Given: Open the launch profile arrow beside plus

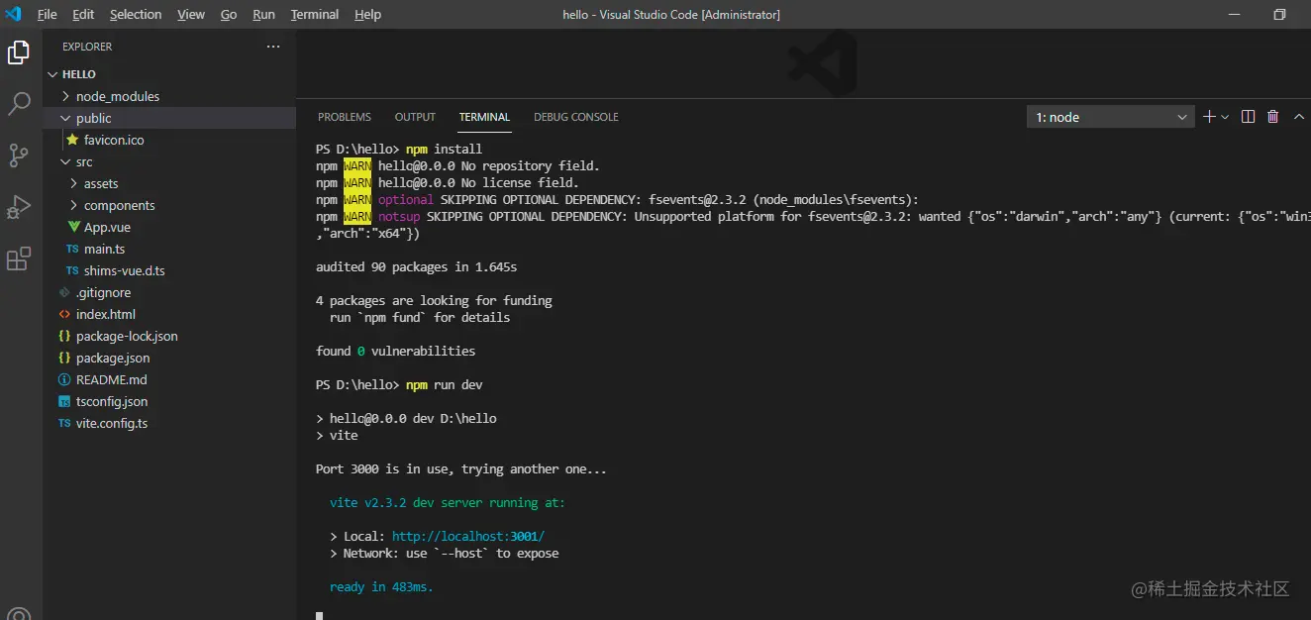Looking at the screenshot, I should [1225, 117].
